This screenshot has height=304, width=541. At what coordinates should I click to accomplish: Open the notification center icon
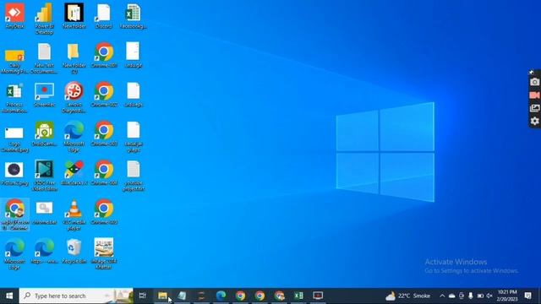(527, 296)
